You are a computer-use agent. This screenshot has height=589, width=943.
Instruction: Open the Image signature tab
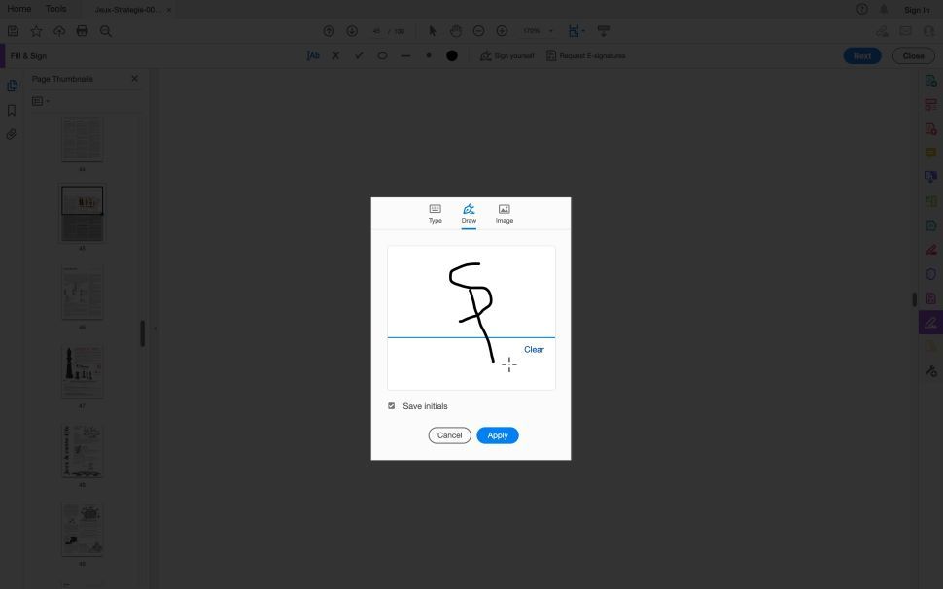pos(504,213)
